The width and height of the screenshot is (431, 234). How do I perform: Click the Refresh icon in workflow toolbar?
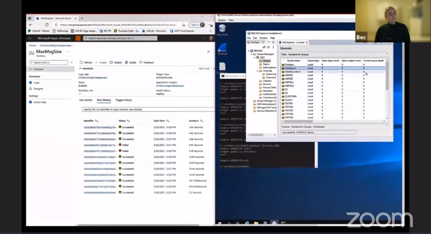pyautogui.click(x=81, y=62)
